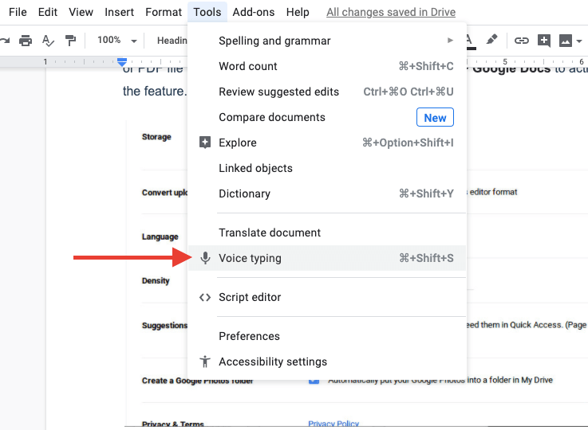Select the Paint format roller icon
This screenshot has width=588, height=430.
click(x=70, y=40)
